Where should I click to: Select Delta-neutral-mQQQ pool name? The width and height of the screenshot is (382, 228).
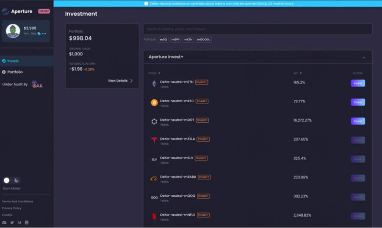click(177, 196)
